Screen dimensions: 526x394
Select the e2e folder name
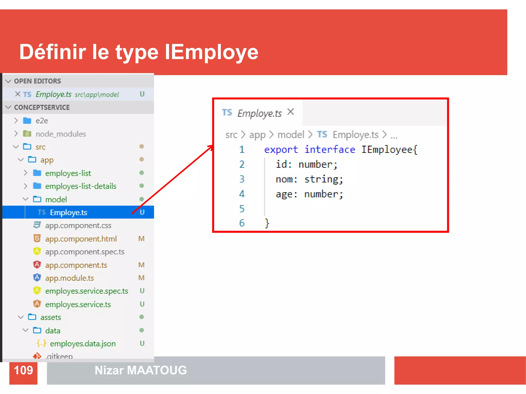click(x=42, y=121)
